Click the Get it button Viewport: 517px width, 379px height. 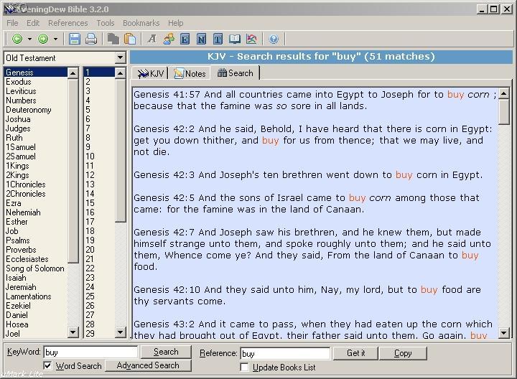(x=355, y=353)
